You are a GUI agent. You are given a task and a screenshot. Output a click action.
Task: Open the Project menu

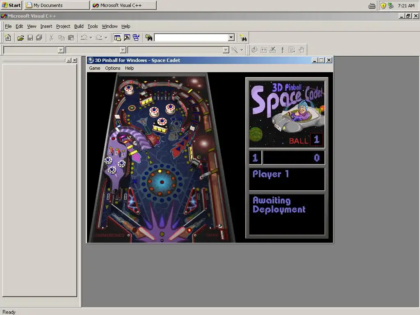[x=63, y=26]
